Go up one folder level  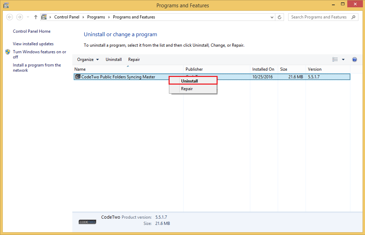pyautogui.click(x=35, y=17)
